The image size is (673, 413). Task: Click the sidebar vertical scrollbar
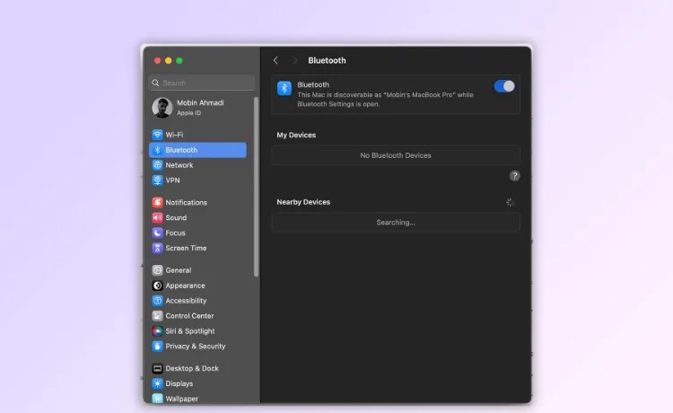[257, 187]
